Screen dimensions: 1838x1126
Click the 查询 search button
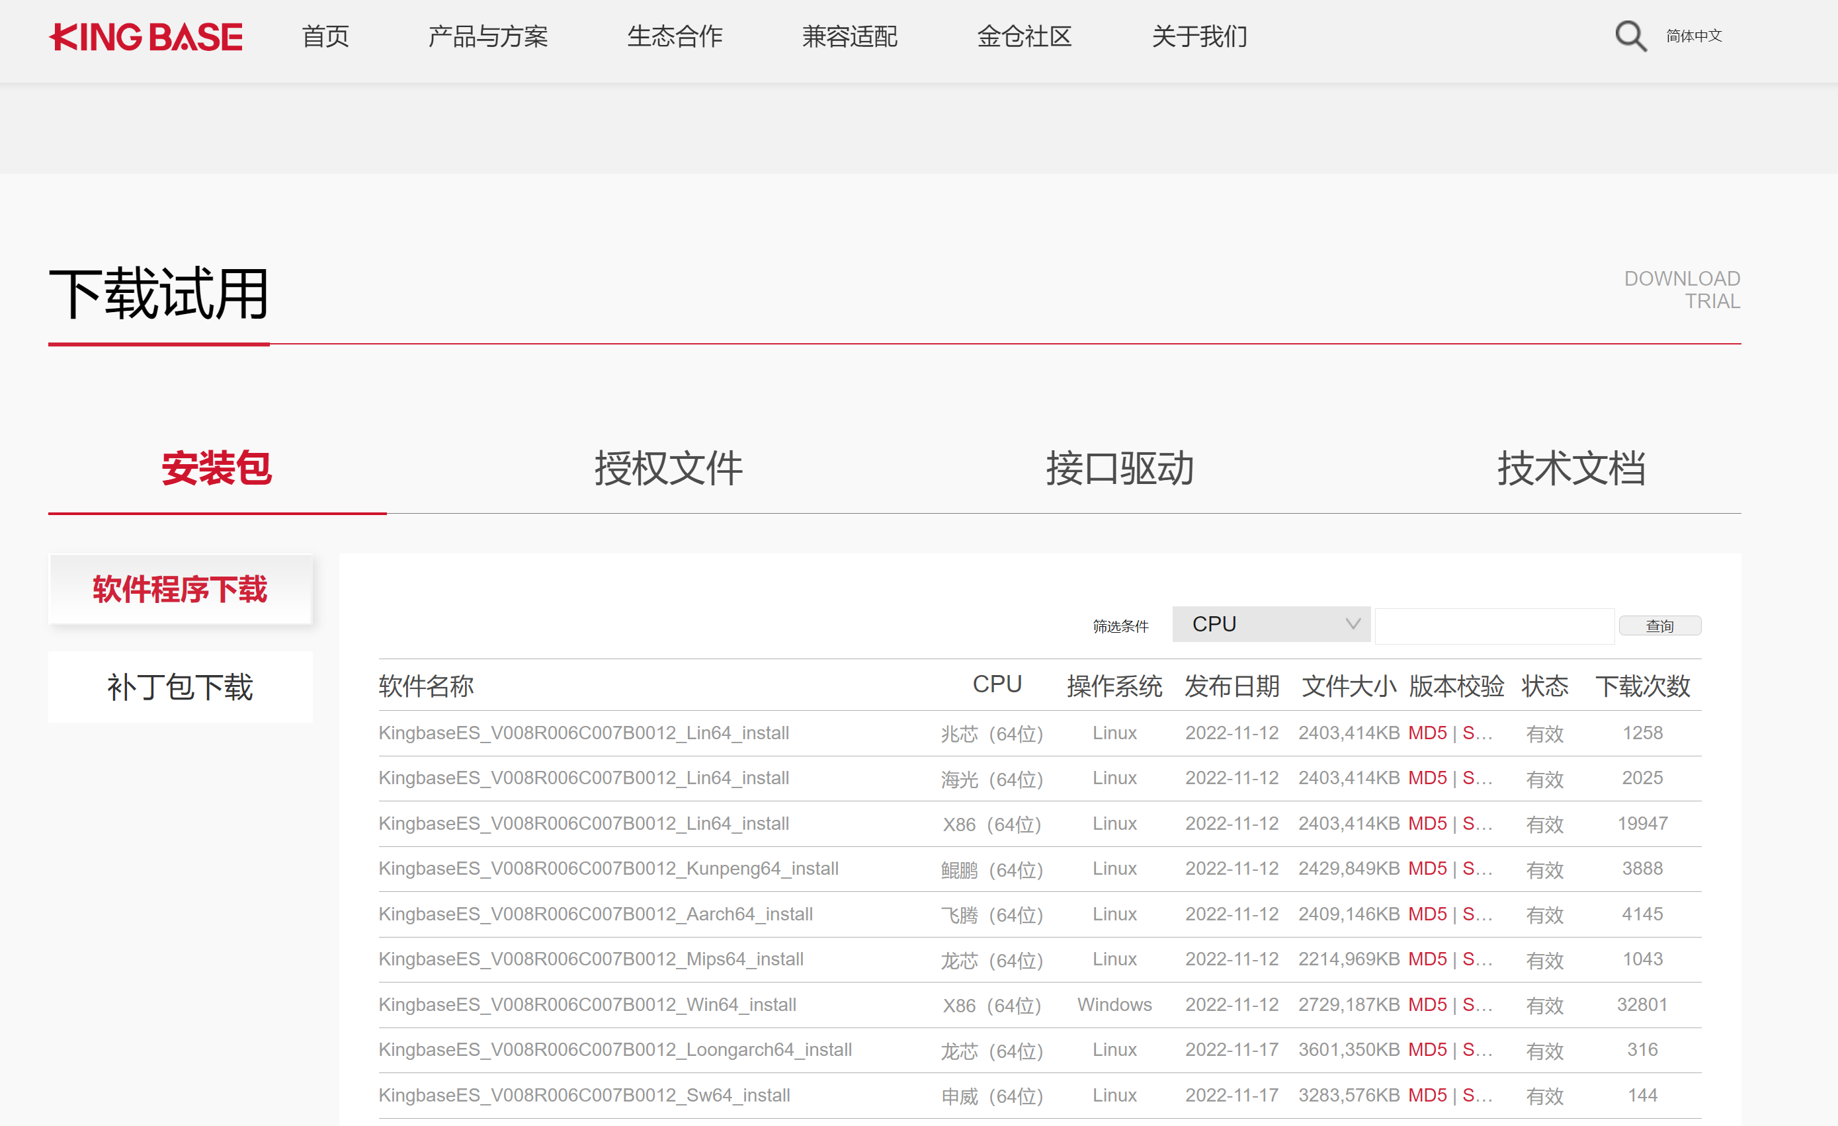pos(1659,625)
